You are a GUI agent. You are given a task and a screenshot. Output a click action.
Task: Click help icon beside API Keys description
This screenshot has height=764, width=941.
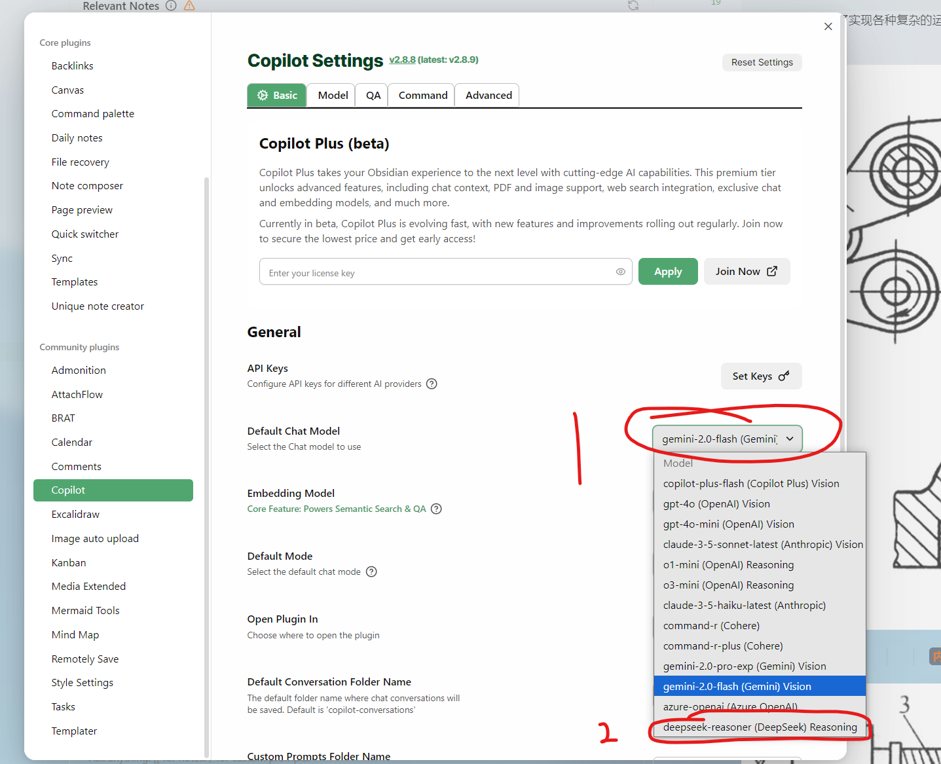click(432, 384)
